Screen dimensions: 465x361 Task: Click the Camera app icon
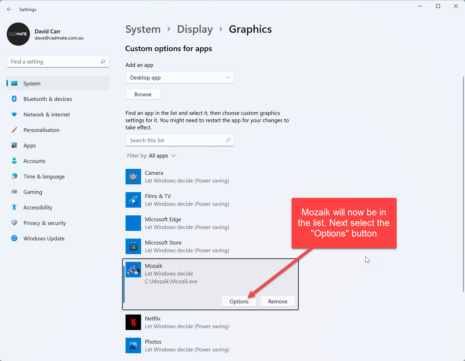133,177
